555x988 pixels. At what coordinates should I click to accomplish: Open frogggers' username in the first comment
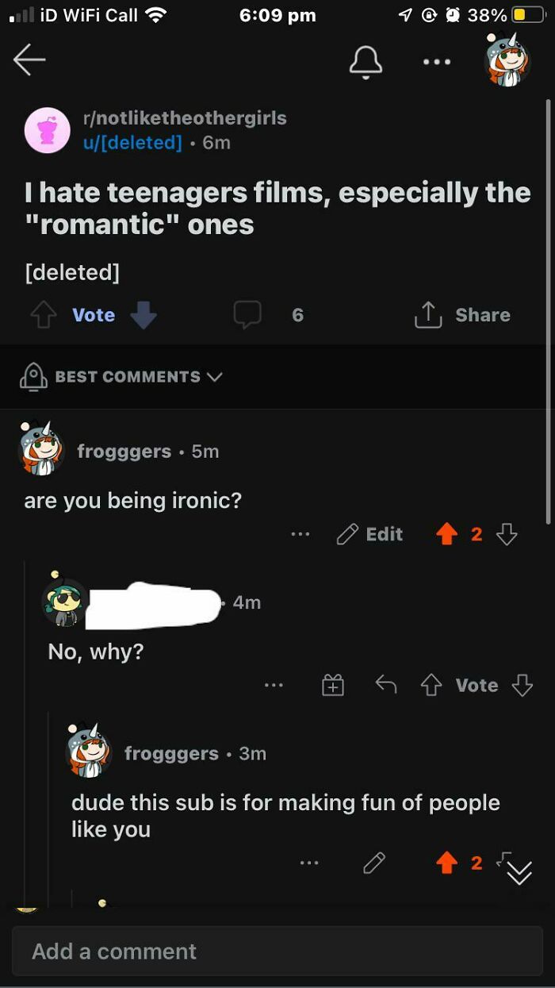pyautogui.click(x=124, y=451)
